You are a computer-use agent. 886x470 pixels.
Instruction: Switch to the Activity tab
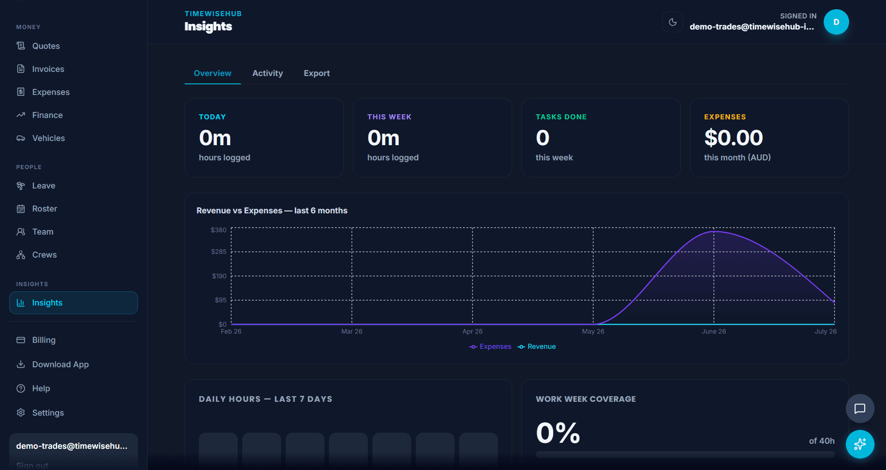pos(268,73)
